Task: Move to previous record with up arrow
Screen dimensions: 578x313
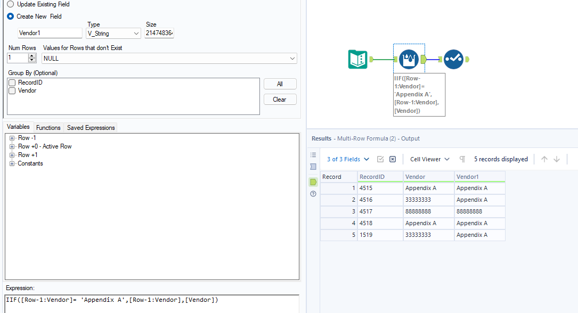Action: [x=544, y=159]
